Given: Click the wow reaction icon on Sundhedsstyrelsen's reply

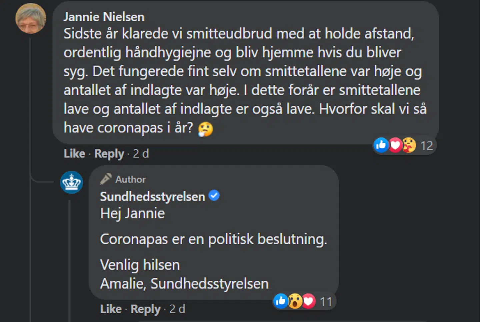Looking at the screenshot, I should [x=295, y=301].
